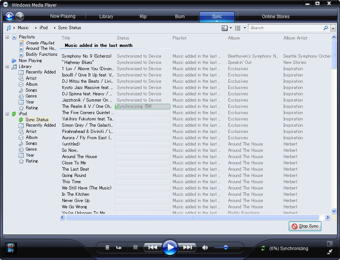Sort by the Playlist column header
This screenshot has width=340, height=260.
point(179,38)
